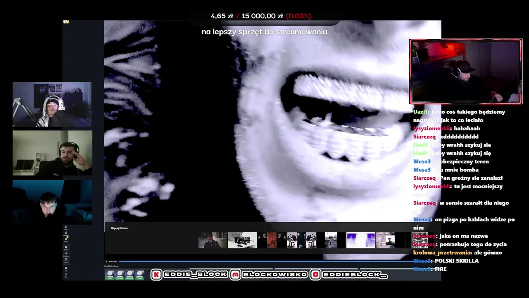Open the purple-white inverted suggested video
The height and width of the screenshot is (298, 529).
click(360, 240)
